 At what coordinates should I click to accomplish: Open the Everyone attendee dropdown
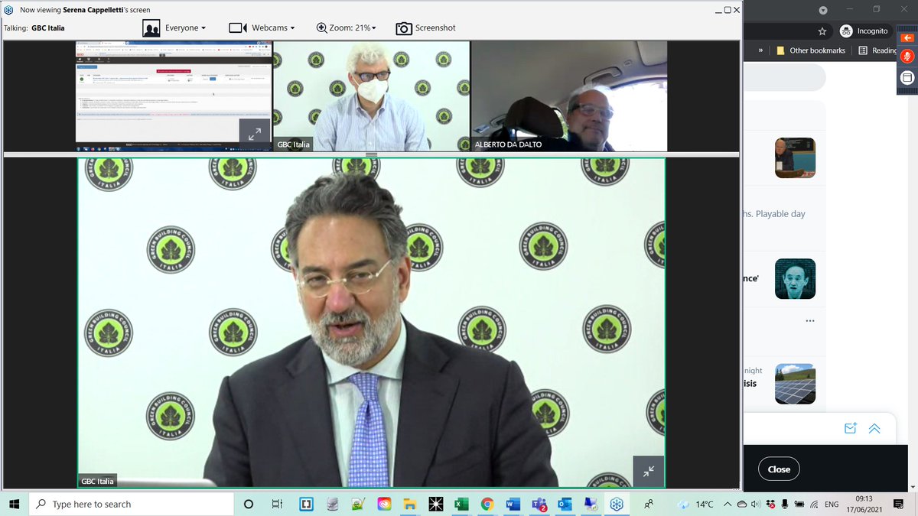185,28
